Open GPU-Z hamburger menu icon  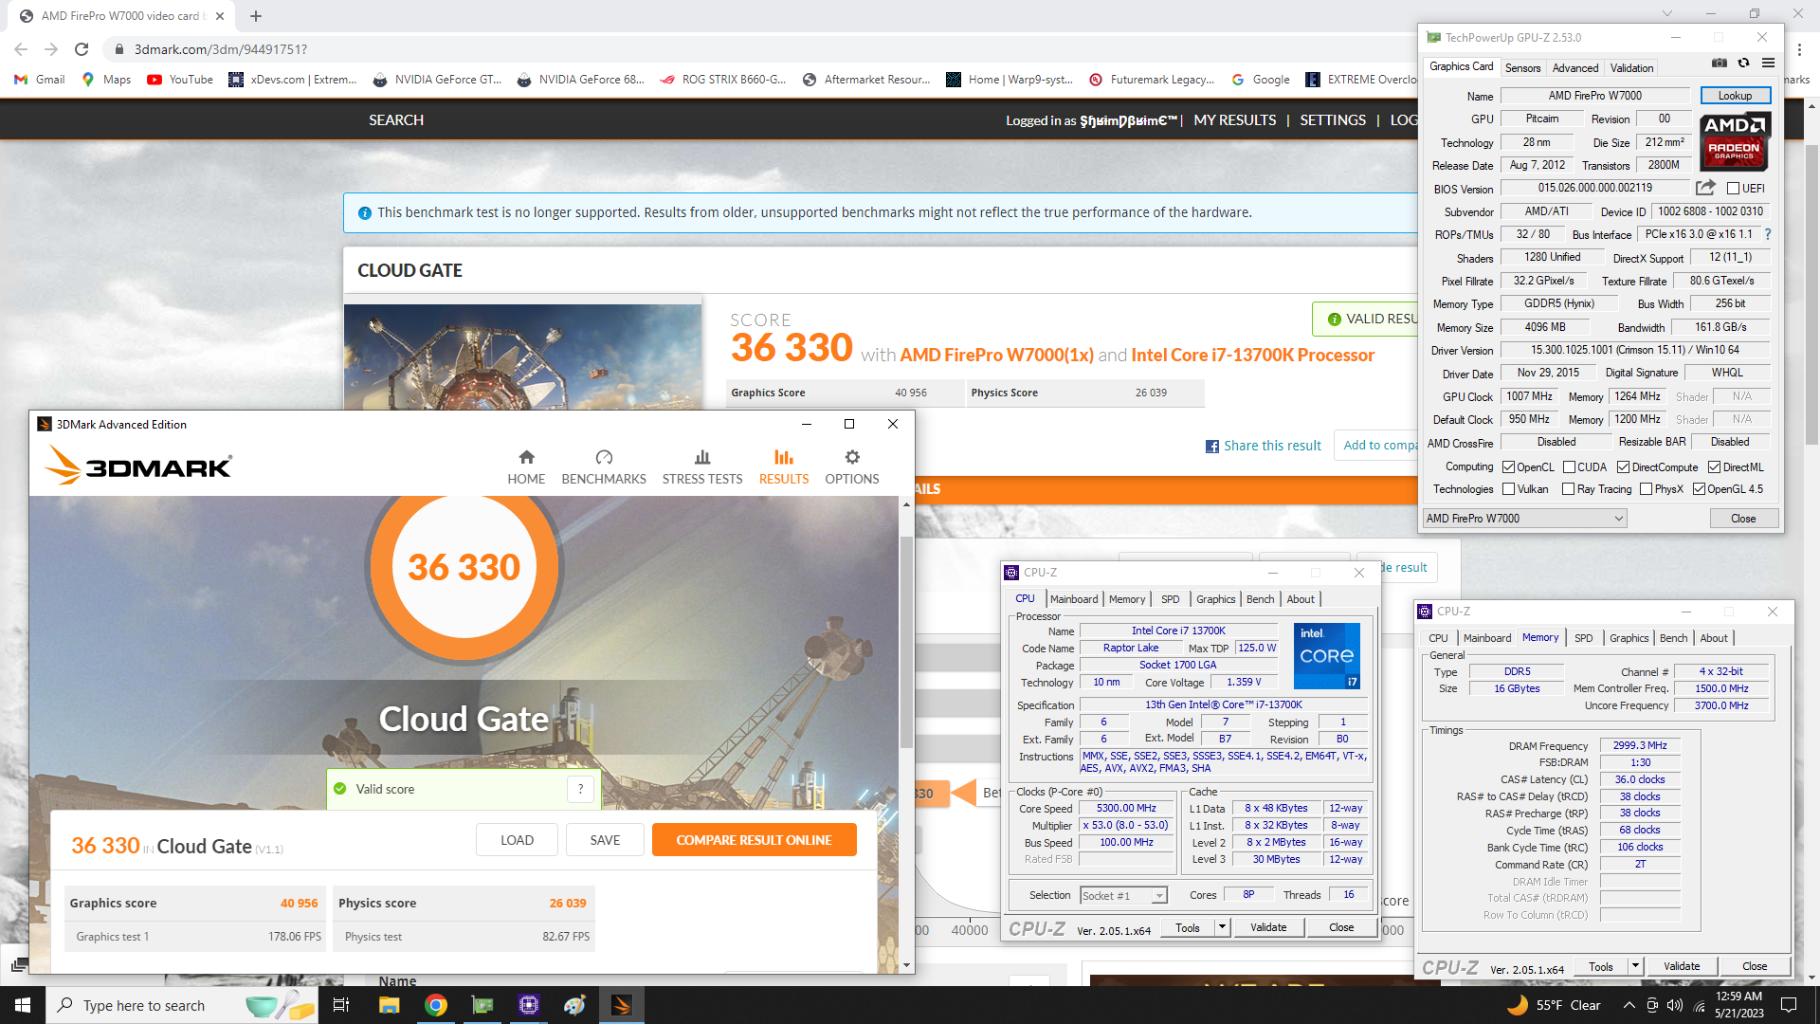[x=1768, y=64]
